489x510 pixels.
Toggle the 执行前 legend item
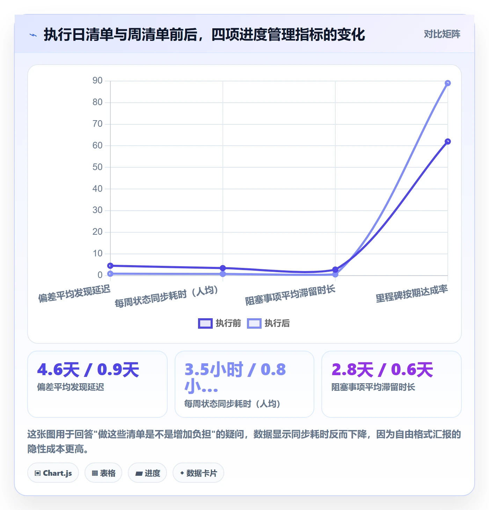[x=219, y=323]
